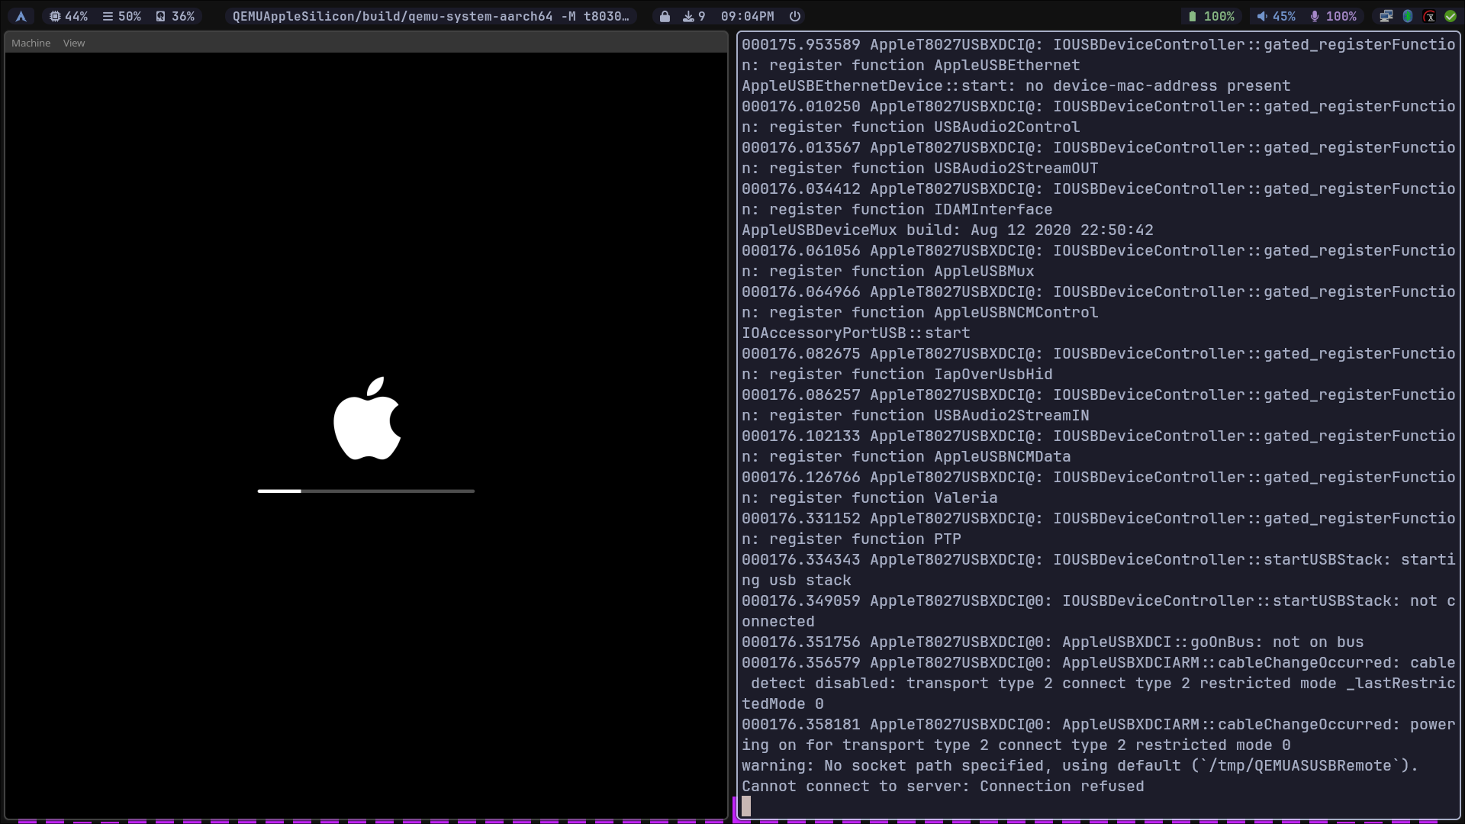The height and width of the screenshot is (824, 1465).
Task: Click the disk usage icon showing 36%
Action: coord(160,16)
